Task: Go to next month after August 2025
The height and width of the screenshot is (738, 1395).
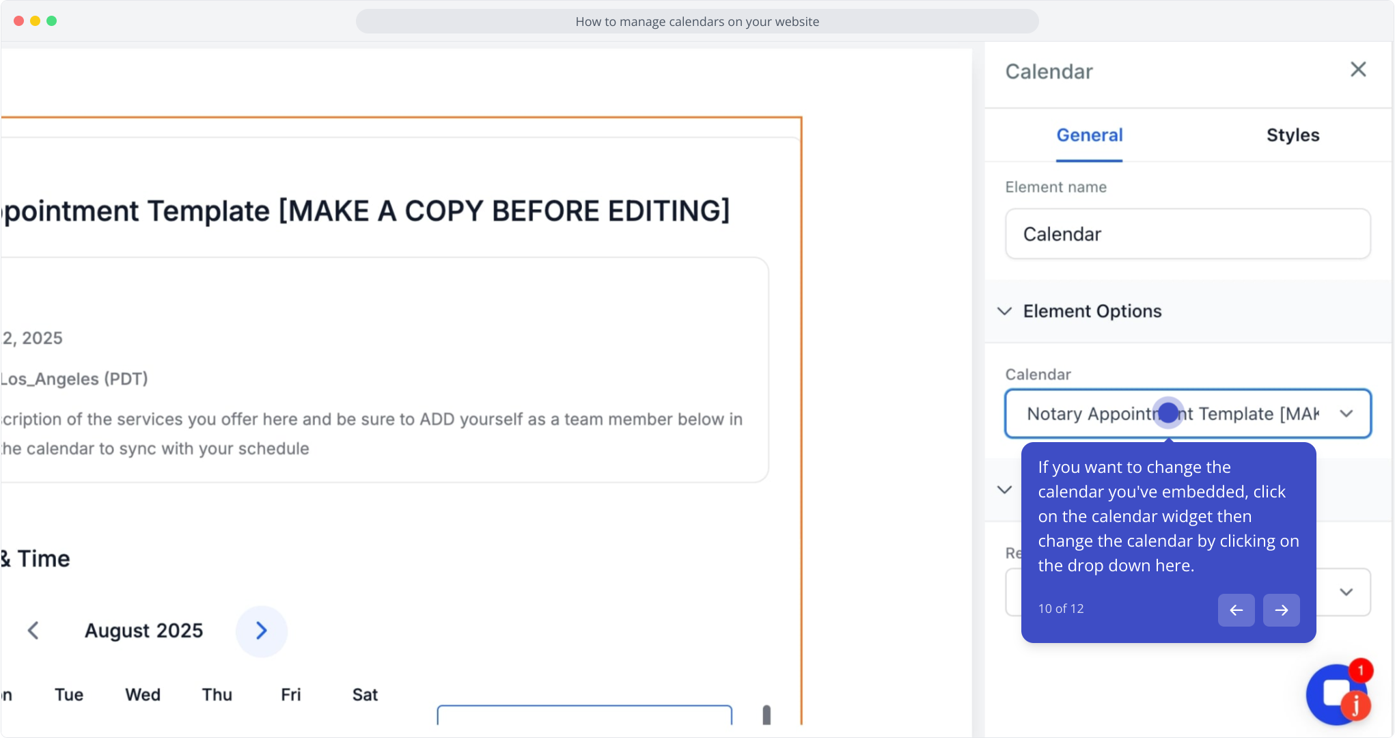Action: tap(261, 630)
